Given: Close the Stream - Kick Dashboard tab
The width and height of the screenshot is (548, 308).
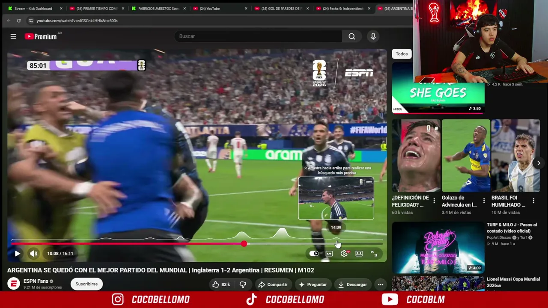Looking at the screenshot, I should [61, 9].
